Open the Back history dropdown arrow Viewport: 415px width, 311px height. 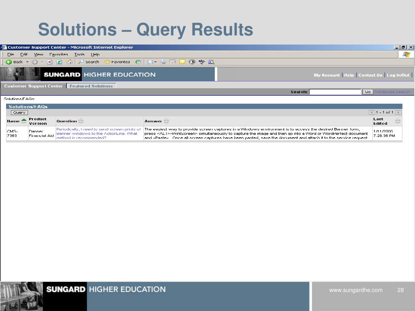pos(27,62)
